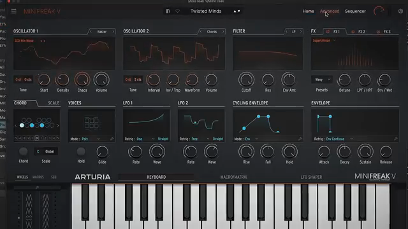Select next Oscillator 2 type arrow
Image resolution: width=408 pixels, height=229 pixels.
click(223, 32)
